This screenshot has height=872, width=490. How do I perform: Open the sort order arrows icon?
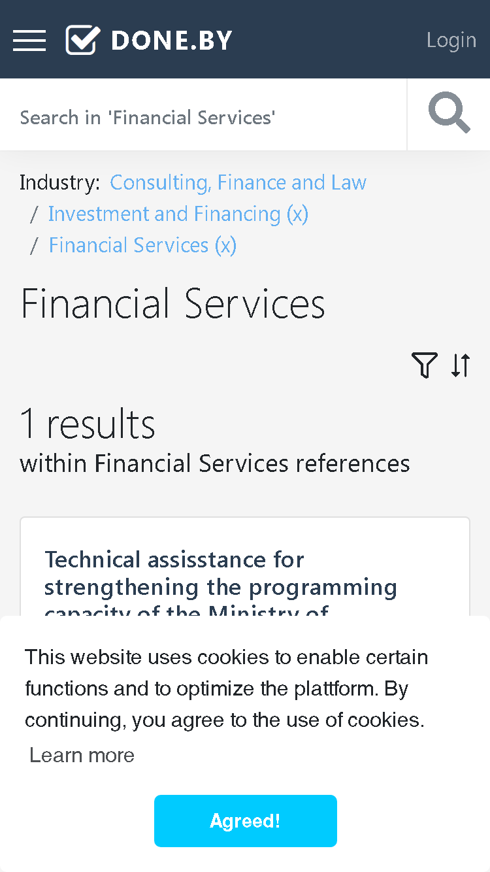pyautogui.click(x=461, y=365)
